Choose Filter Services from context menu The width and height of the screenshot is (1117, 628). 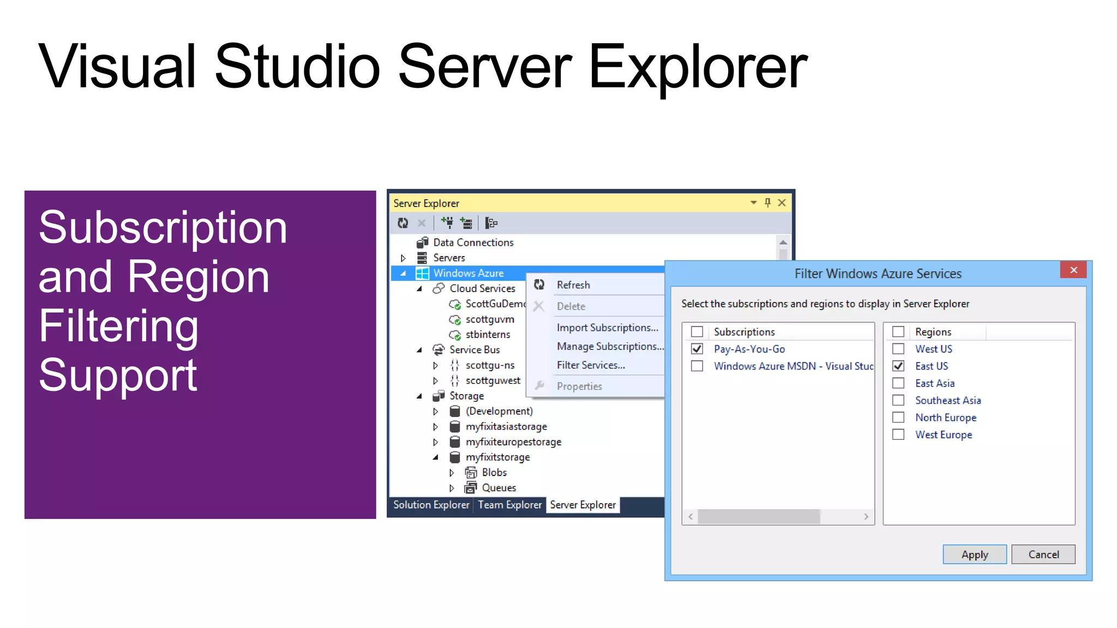(x=591, y=365)
